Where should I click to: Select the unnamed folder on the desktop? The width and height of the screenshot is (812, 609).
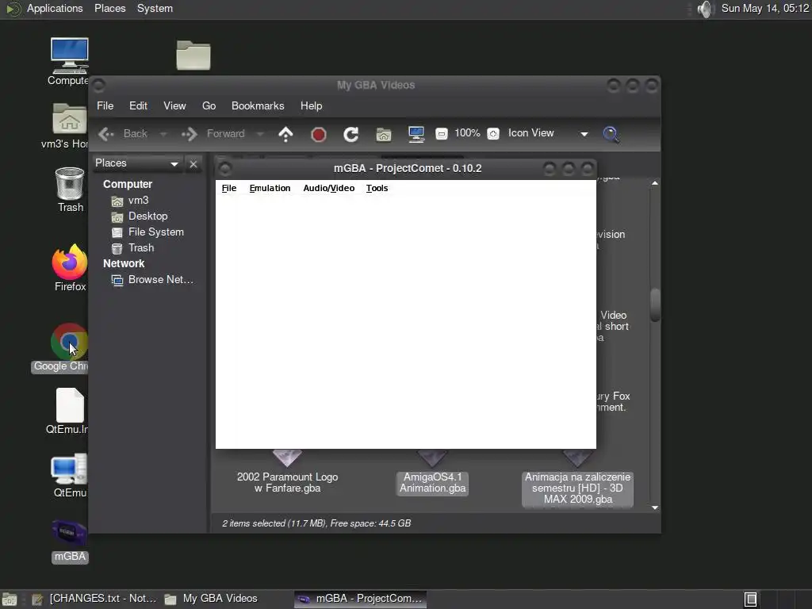[x=193, y=55]
